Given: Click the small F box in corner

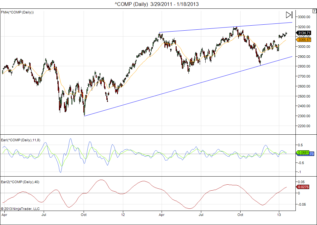Looking at the screenshot, I should pos(314,11).
